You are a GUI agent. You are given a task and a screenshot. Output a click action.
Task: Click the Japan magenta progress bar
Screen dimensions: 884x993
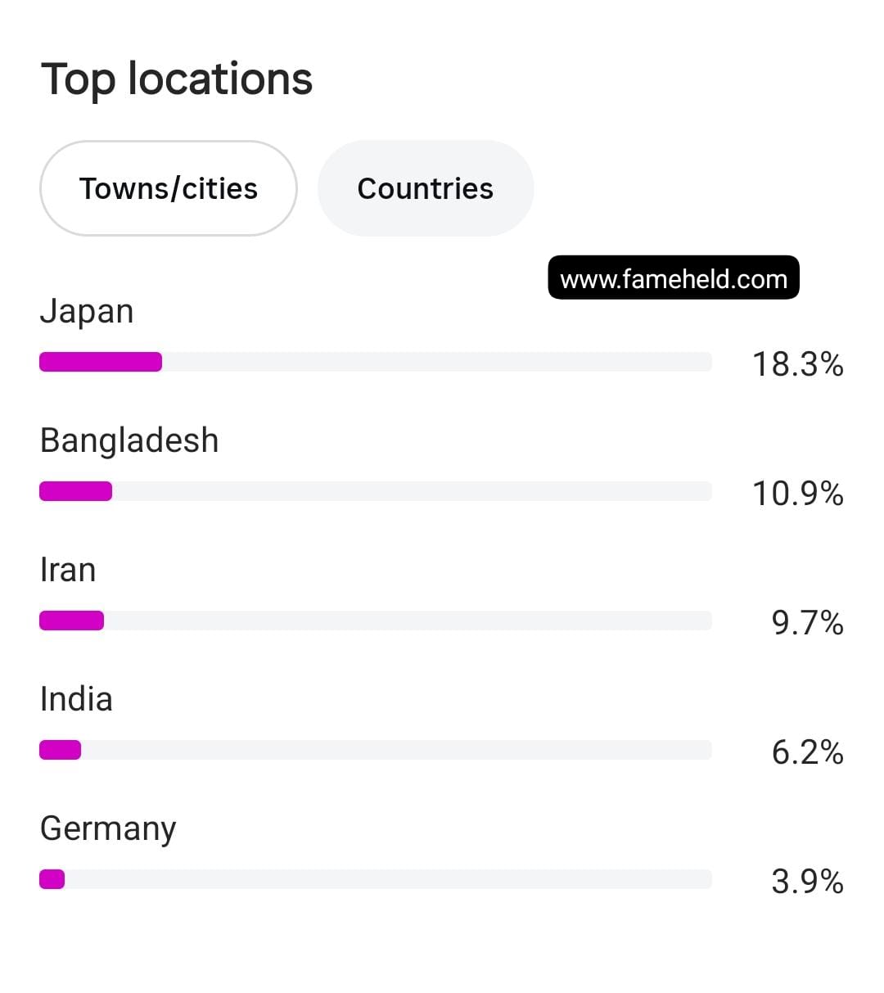coord(101,362)
